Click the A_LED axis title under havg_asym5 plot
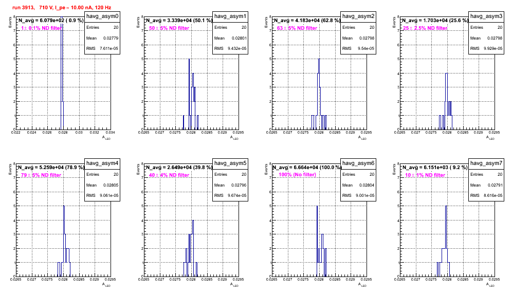The height and width of the screenshot is (294, 512). (234, 285)
